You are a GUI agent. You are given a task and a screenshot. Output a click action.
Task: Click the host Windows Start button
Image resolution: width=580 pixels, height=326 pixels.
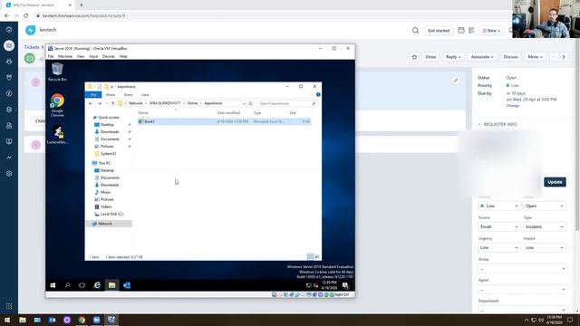[7, 320]
